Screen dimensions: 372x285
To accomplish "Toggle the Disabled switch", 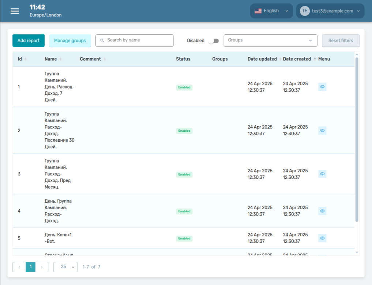I will click(x=213, y=41).
